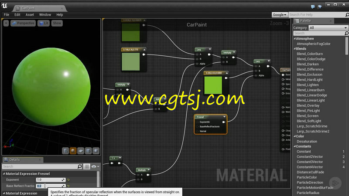
Task: Click the pale green color preview
Action: [130, 61]
